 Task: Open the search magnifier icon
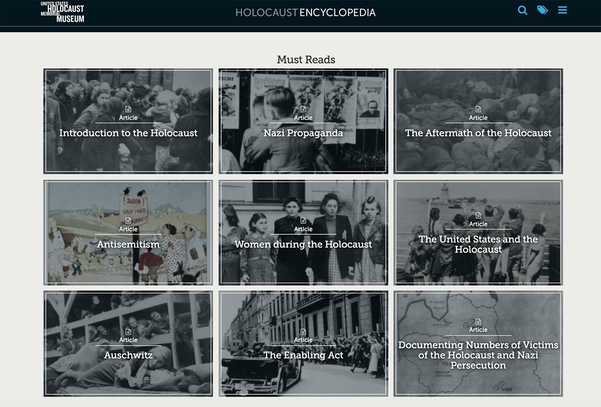click(522, 11)
